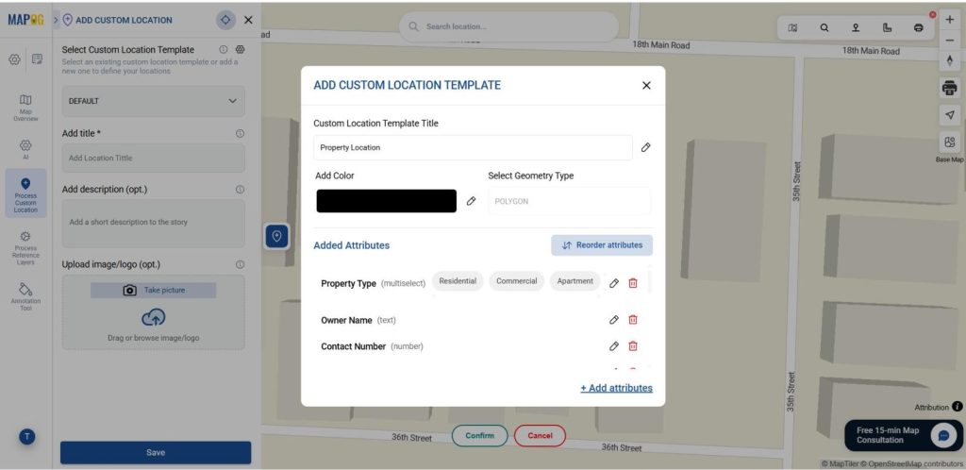The height and width of the screenshot is (470, 966).
Task: Click the settings gear icon below MAPOG logo
Action: pos(14,59)
